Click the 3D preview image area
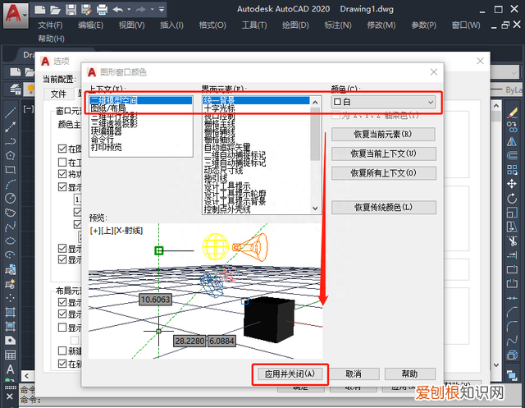 [206, 291]
